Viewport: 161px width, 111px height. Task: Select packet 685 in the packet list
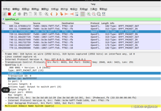point(81,26)
